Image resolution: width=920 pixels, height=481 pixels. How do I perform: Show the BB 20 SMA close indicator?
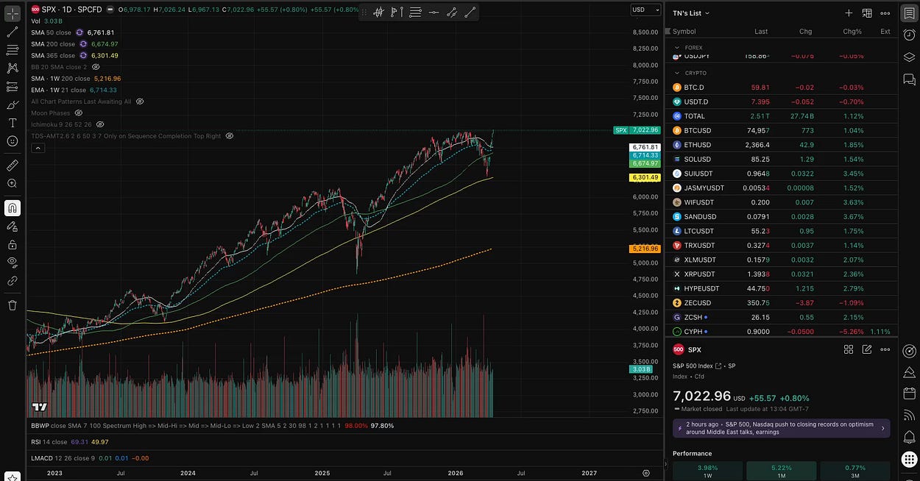point(96,67)
